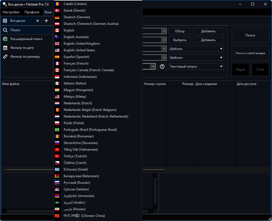Click the tab icon on the Все диски tab
The height and width of the screenshot is (221, 272).
coord(5,21)
